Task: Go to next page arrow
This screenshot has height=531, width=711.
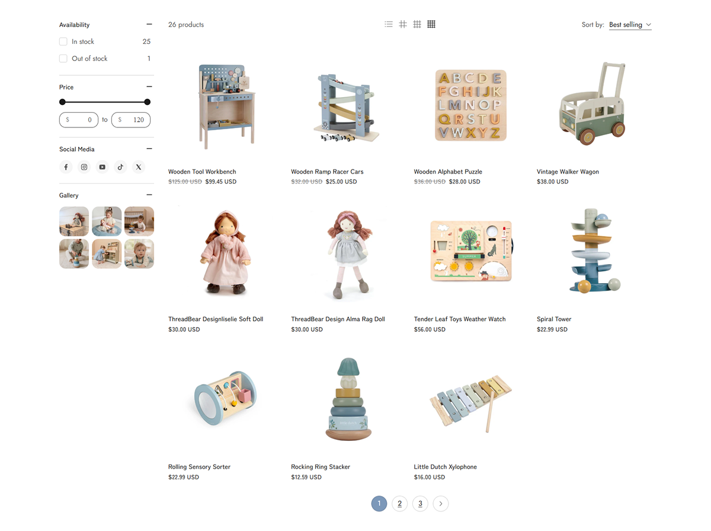Action: point(441,504)
